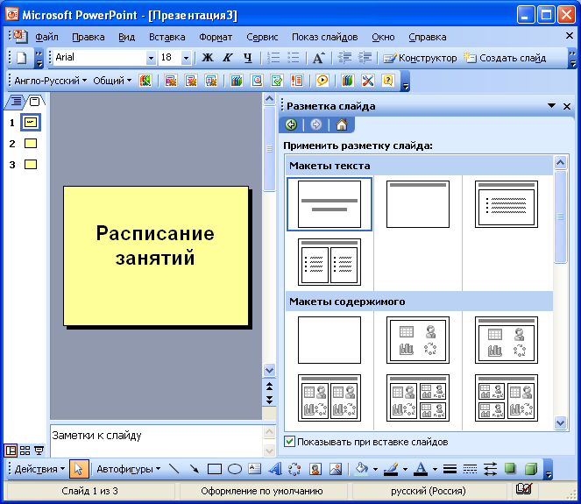
Task: Open dash style options
Action: pos(470,469)
